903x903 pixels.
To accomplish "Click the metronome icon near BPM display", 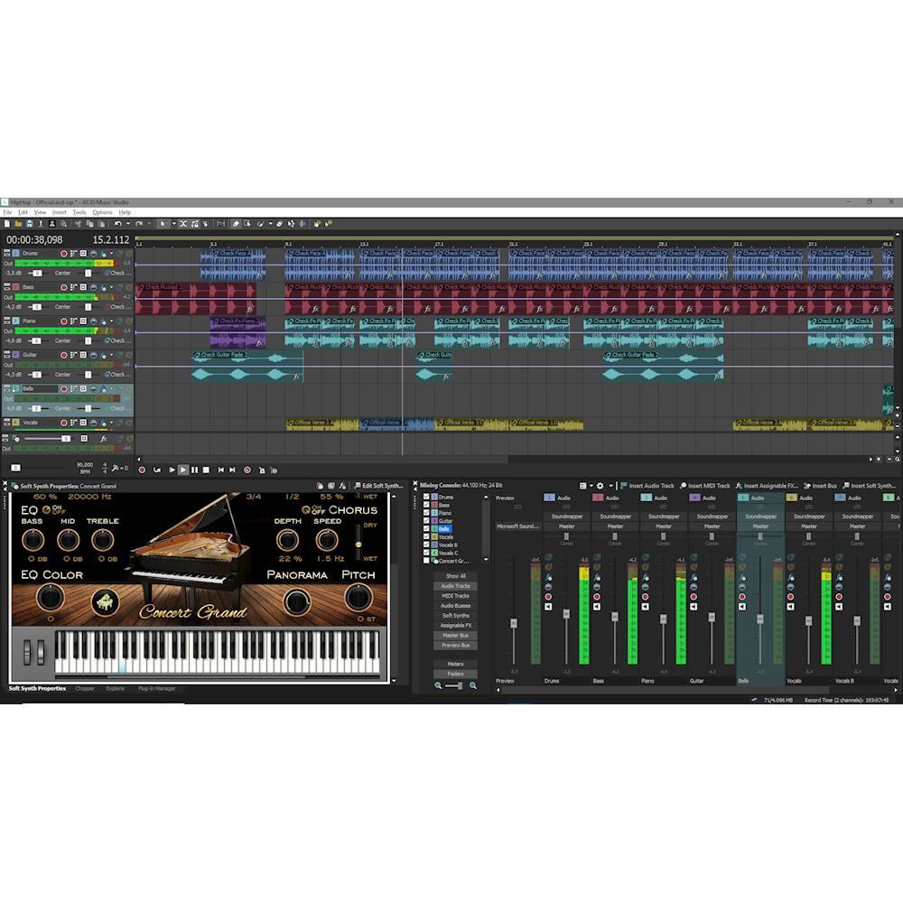I will [116, 468].
